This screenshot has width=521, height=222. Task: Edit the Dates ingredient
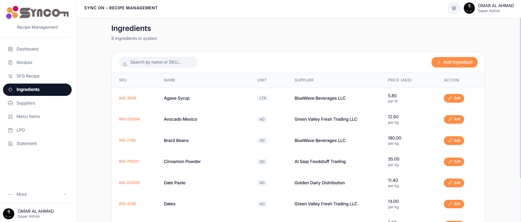[454, 204]
